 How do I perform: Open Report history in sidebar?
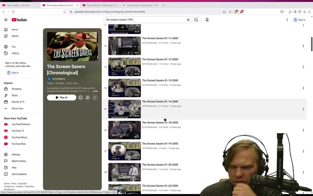tap(19, 161)
